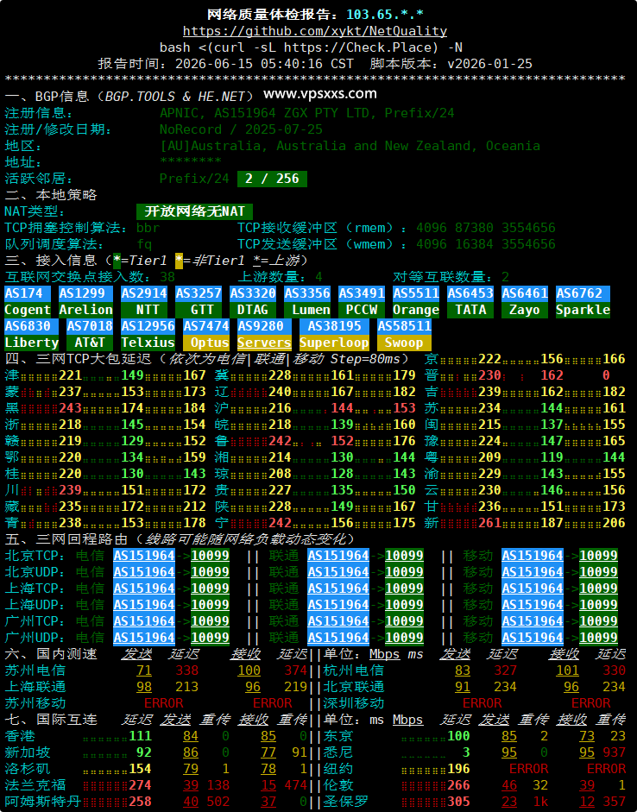Click the 悉尼 retransmit value 937
This screenshot has width=637, height=812.
614,752
